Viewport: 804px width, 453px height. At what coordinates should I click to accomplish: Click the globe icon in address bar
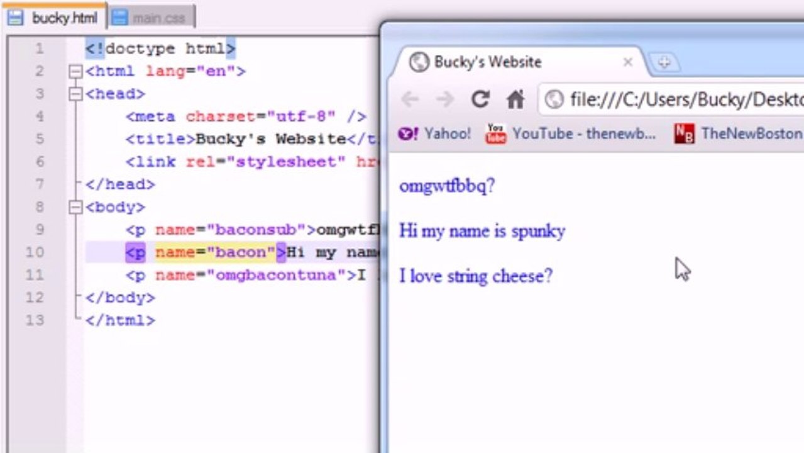[554, 99]
